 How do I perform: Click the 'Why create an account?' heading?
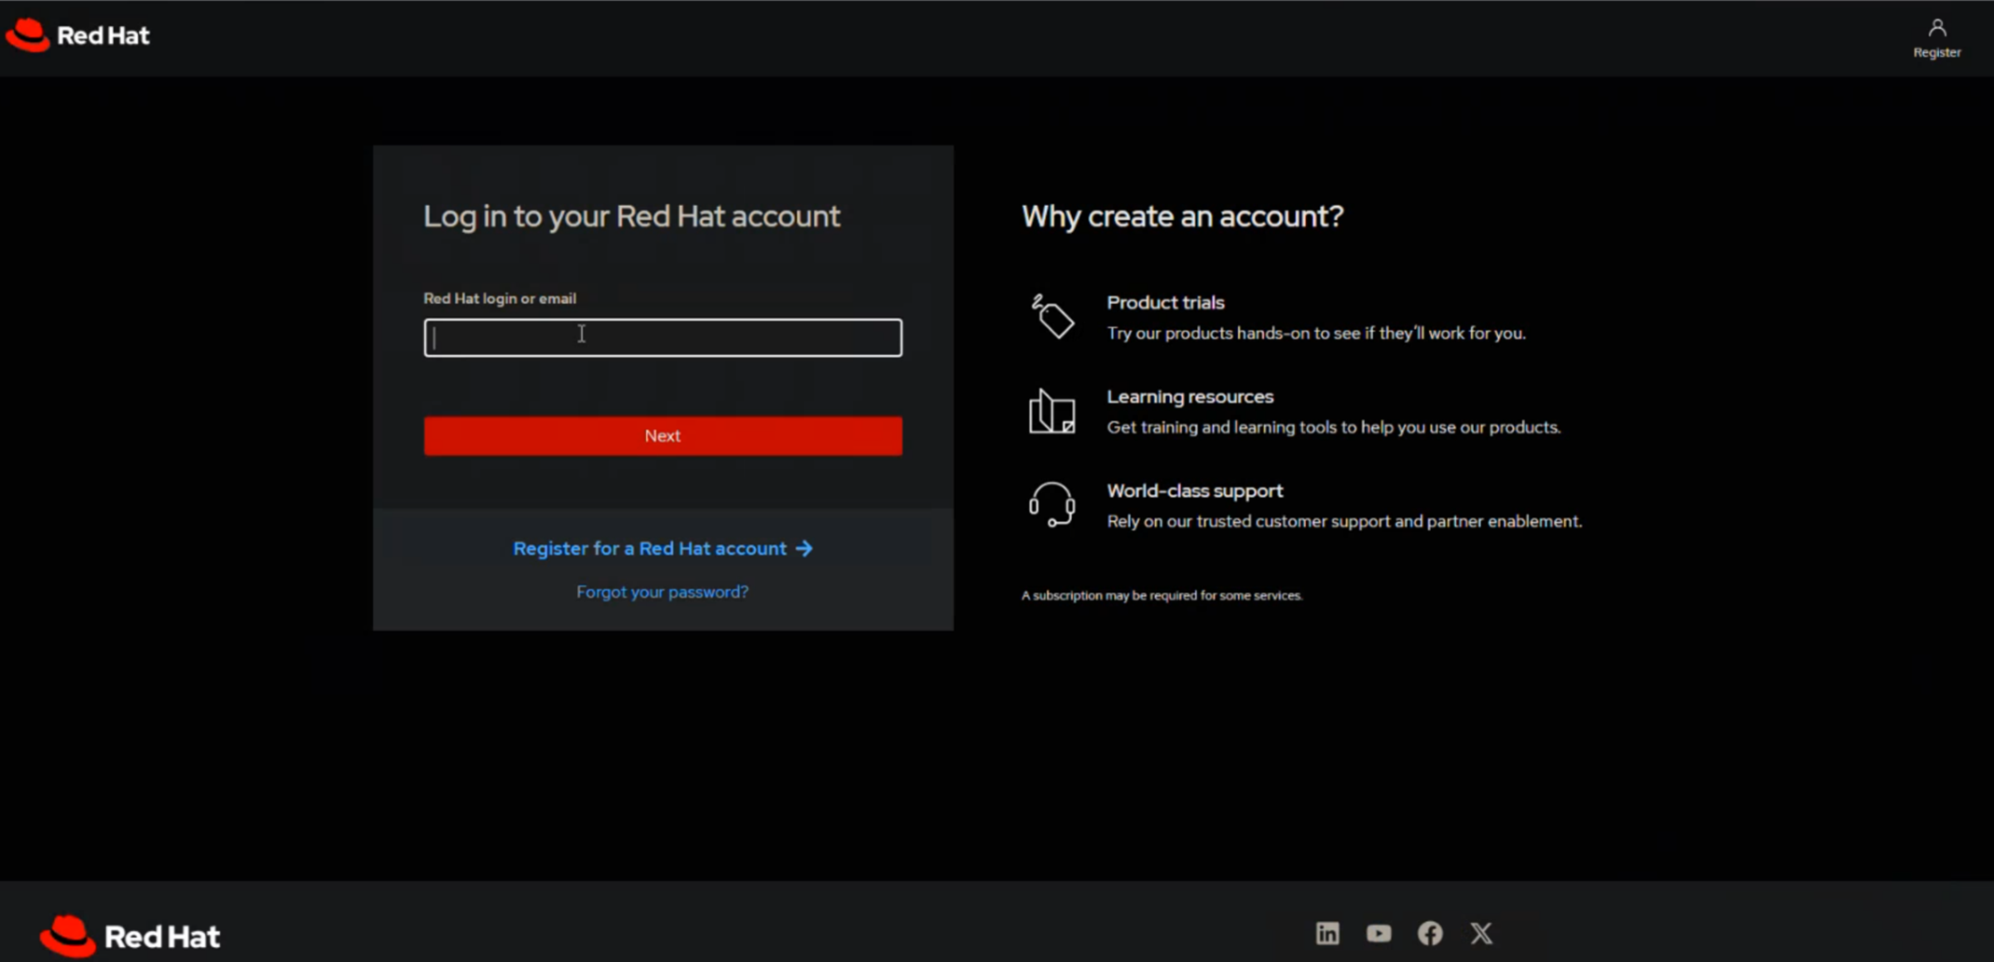coord(1182,216)
